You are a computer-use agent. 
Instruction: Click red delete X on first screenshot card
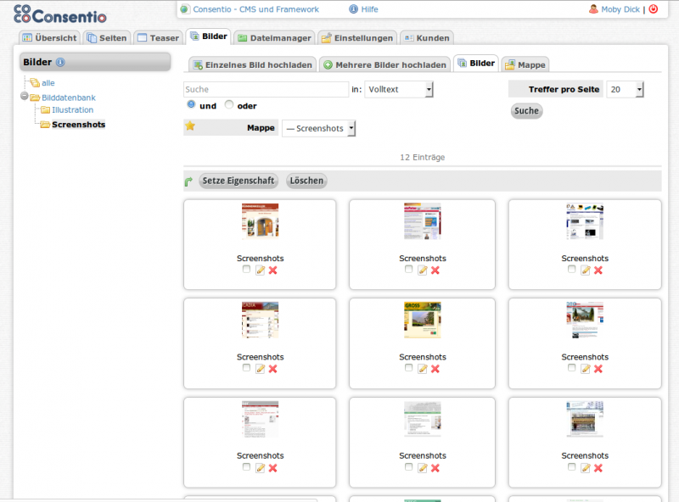273,270
